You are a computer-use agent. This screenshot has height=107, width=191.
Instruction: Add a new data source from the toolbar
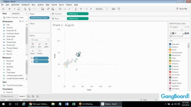click(x=25, y=9)
